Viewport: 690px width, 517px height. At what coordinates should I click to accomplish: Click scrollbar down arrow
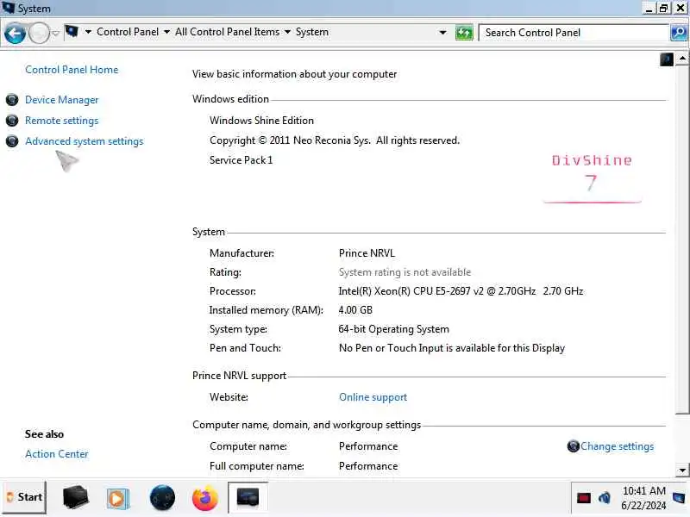tap(682, 470)
